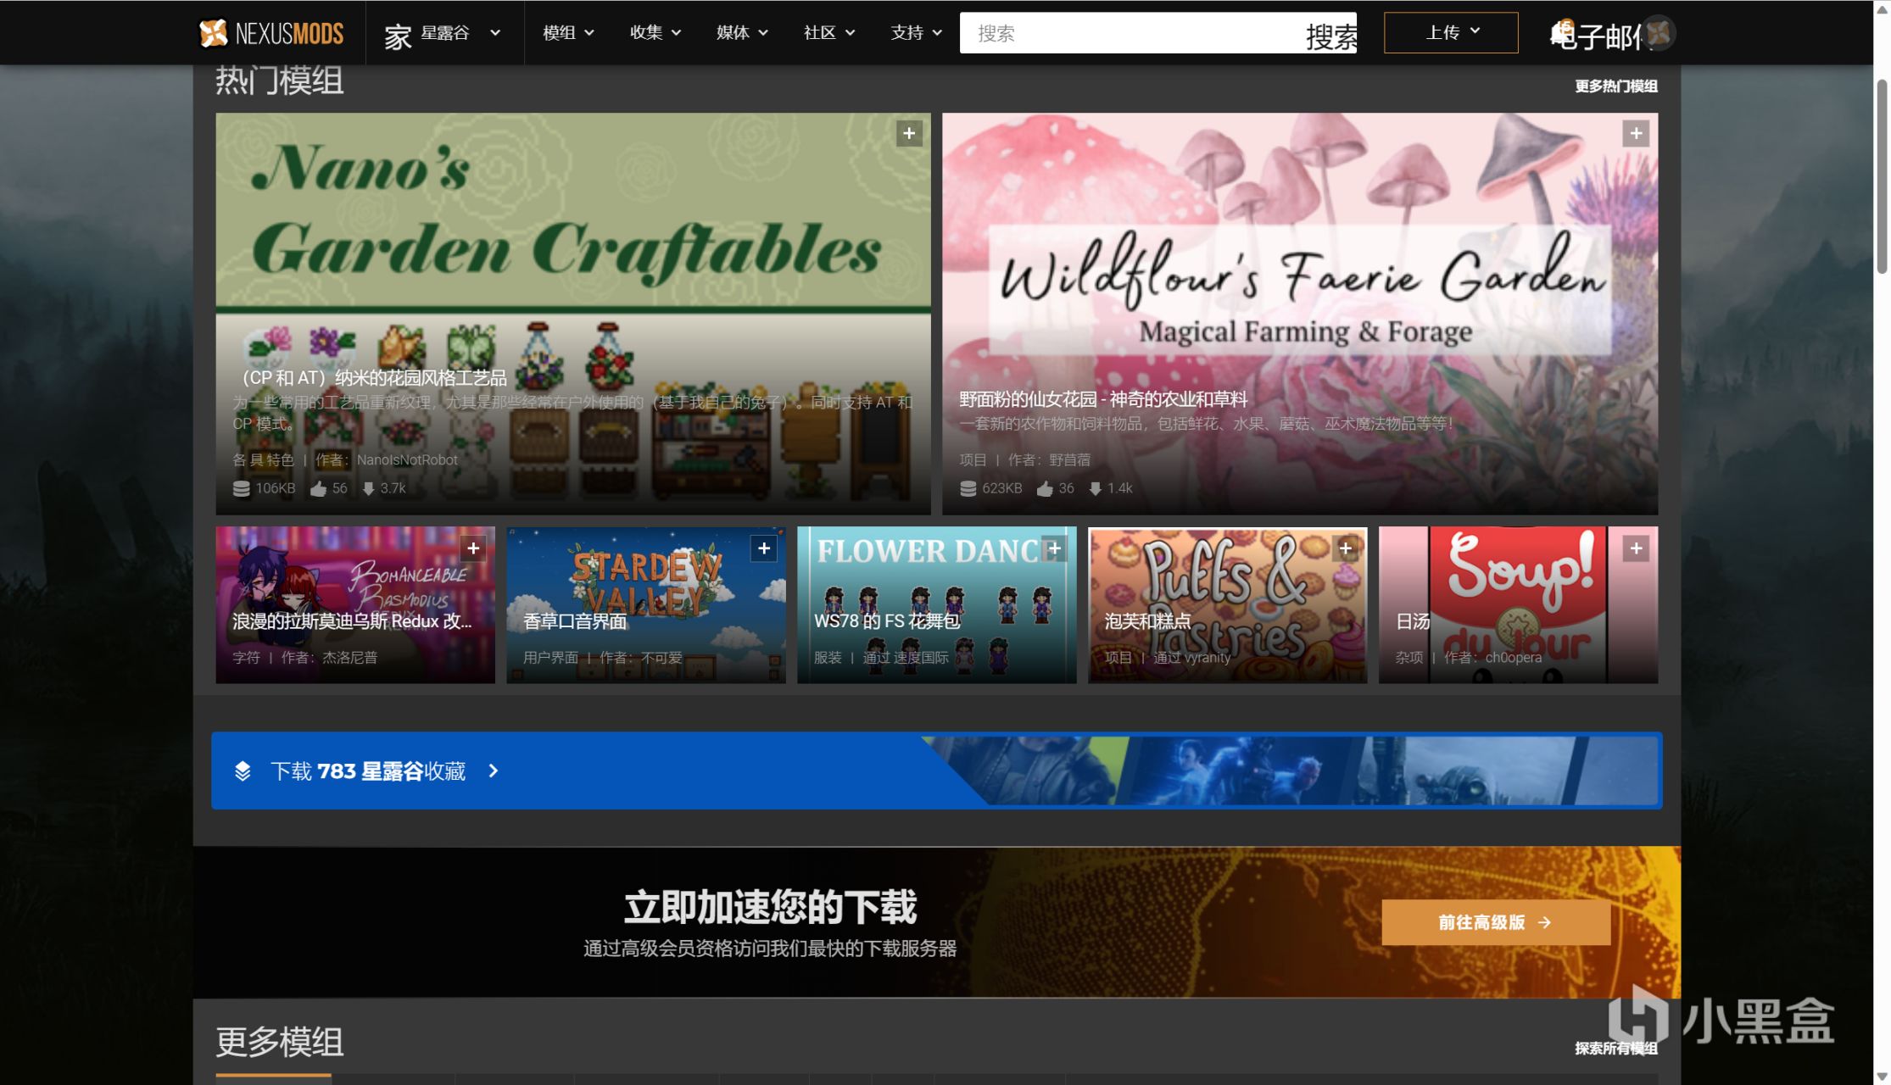Click collections stack icon in blue banner
This screenshot has width=1891, height=1085.
point(243,771)
